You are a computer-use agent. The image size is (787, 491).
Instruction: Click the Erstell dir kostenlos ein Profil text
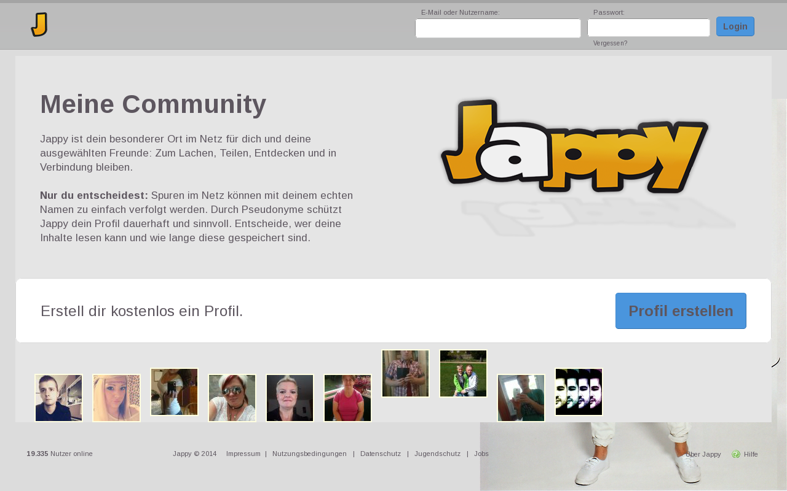(x=142, y=311)
